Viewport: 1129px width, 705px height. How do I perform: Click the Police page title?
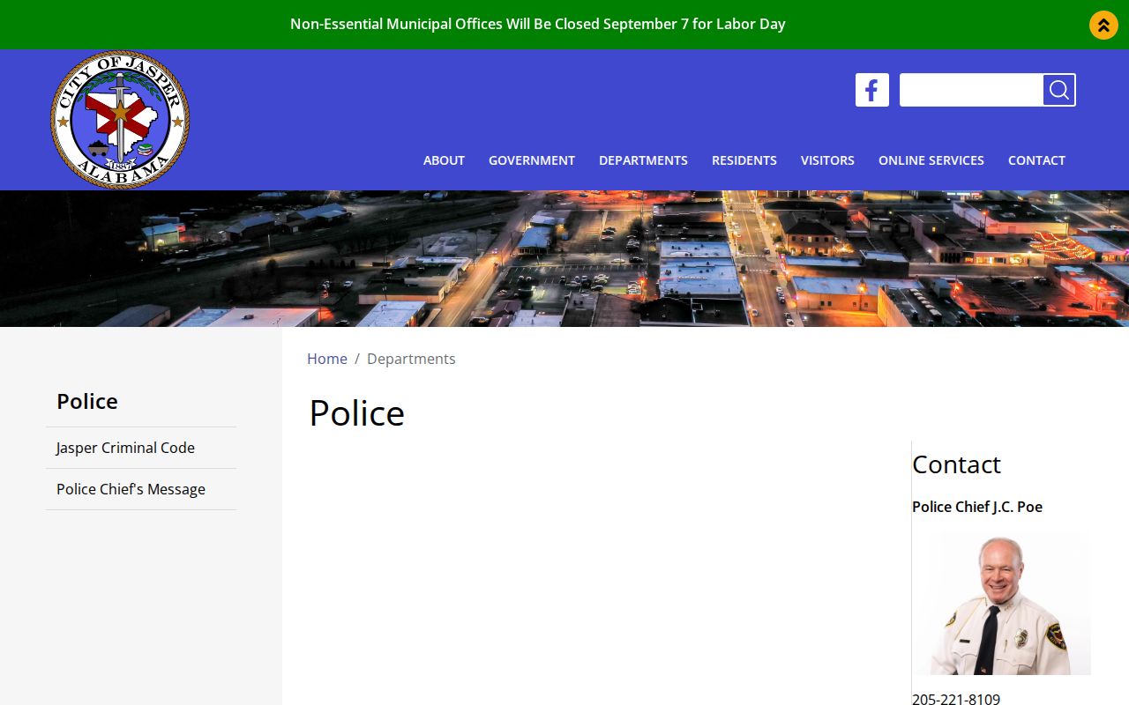pos(357,413)
